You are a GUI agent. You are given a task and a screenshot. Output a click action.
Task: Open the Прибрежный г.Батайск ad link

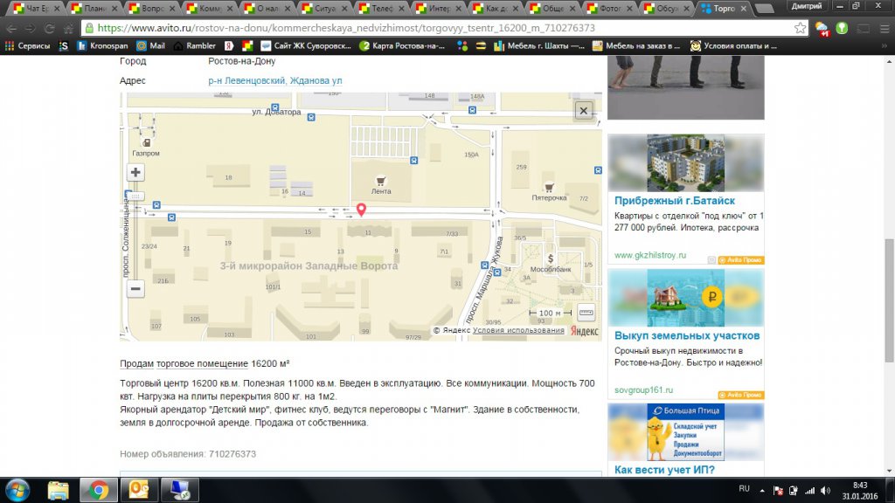[674, 201]
